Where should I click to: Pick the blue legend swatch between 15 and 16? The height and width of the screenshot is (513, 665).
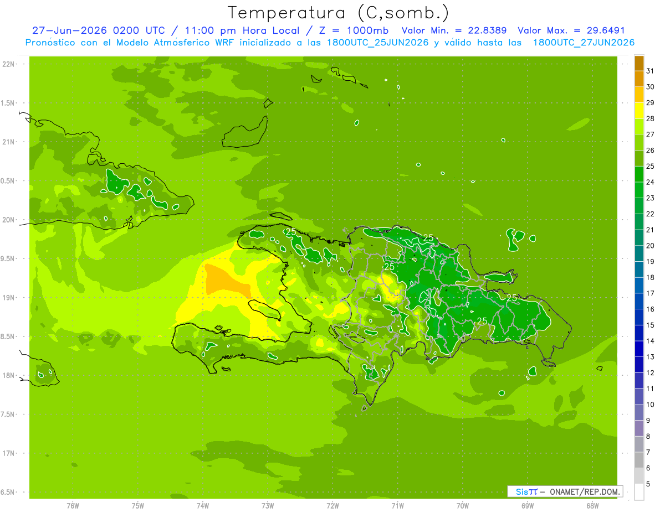coord(639,317)
